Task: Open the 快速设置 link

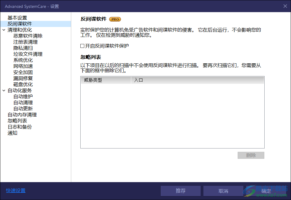Action: tap(15, 191)
